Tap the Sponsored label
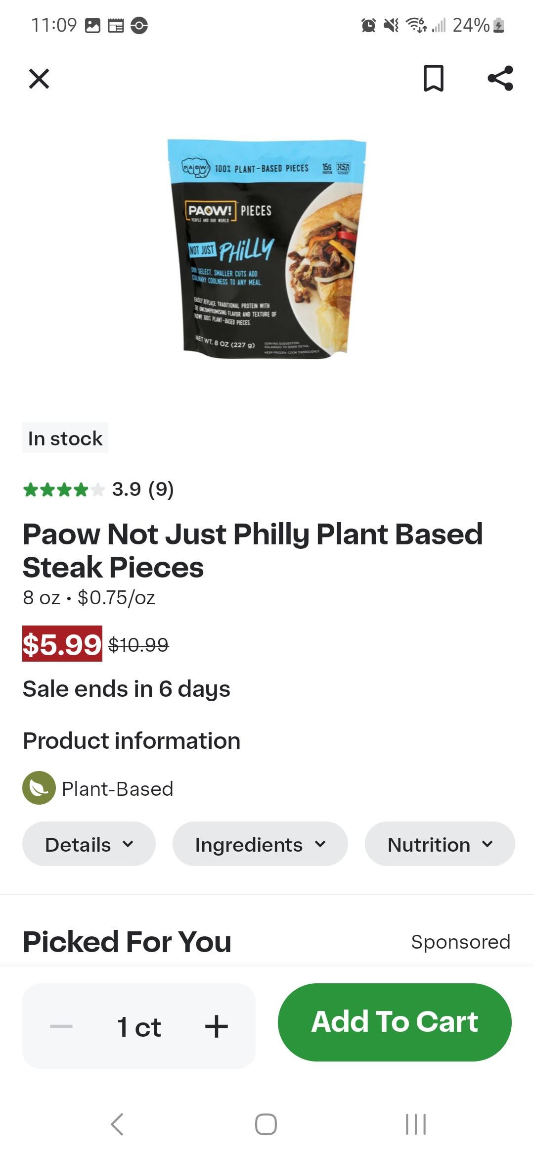The height and width of the screenshot is (1158, 534). coord(460,942)
